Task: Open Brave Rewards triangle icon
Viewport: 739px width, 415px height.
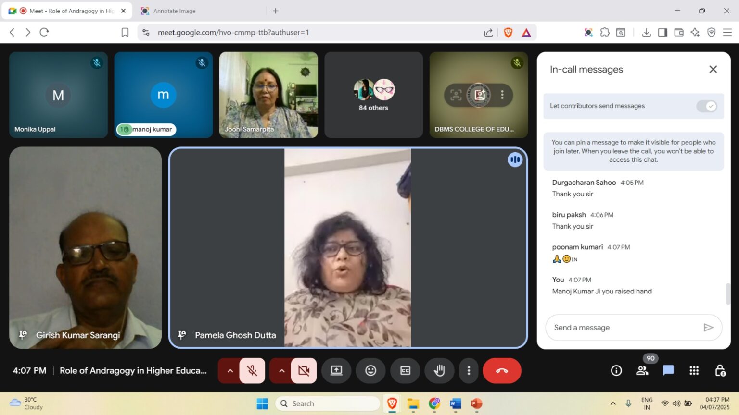Action: 526,32
